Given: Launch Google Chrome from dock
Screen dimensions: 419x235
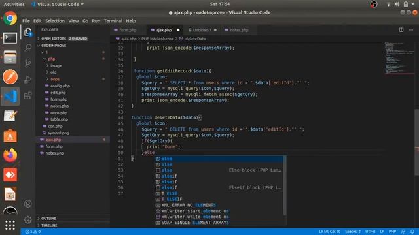Looking at the screenshot, I should [10, 18].
